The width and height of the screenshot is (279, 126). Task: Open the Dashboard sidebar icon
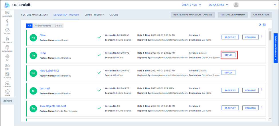pos(7,13)
